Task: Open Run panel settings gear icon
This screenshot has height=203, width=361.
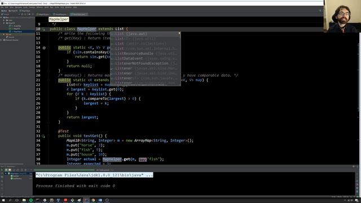Action: [354, 166]
